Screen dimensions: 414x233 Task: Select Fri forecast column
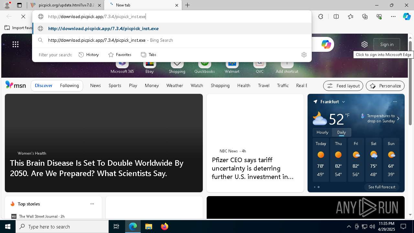356,160
